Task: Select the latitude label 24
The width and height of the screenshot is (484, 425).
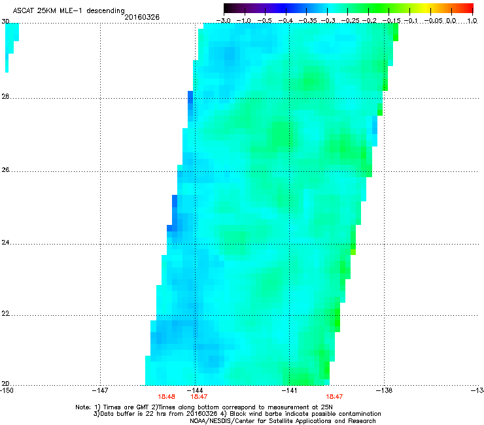Action: [x=5, y=243]
